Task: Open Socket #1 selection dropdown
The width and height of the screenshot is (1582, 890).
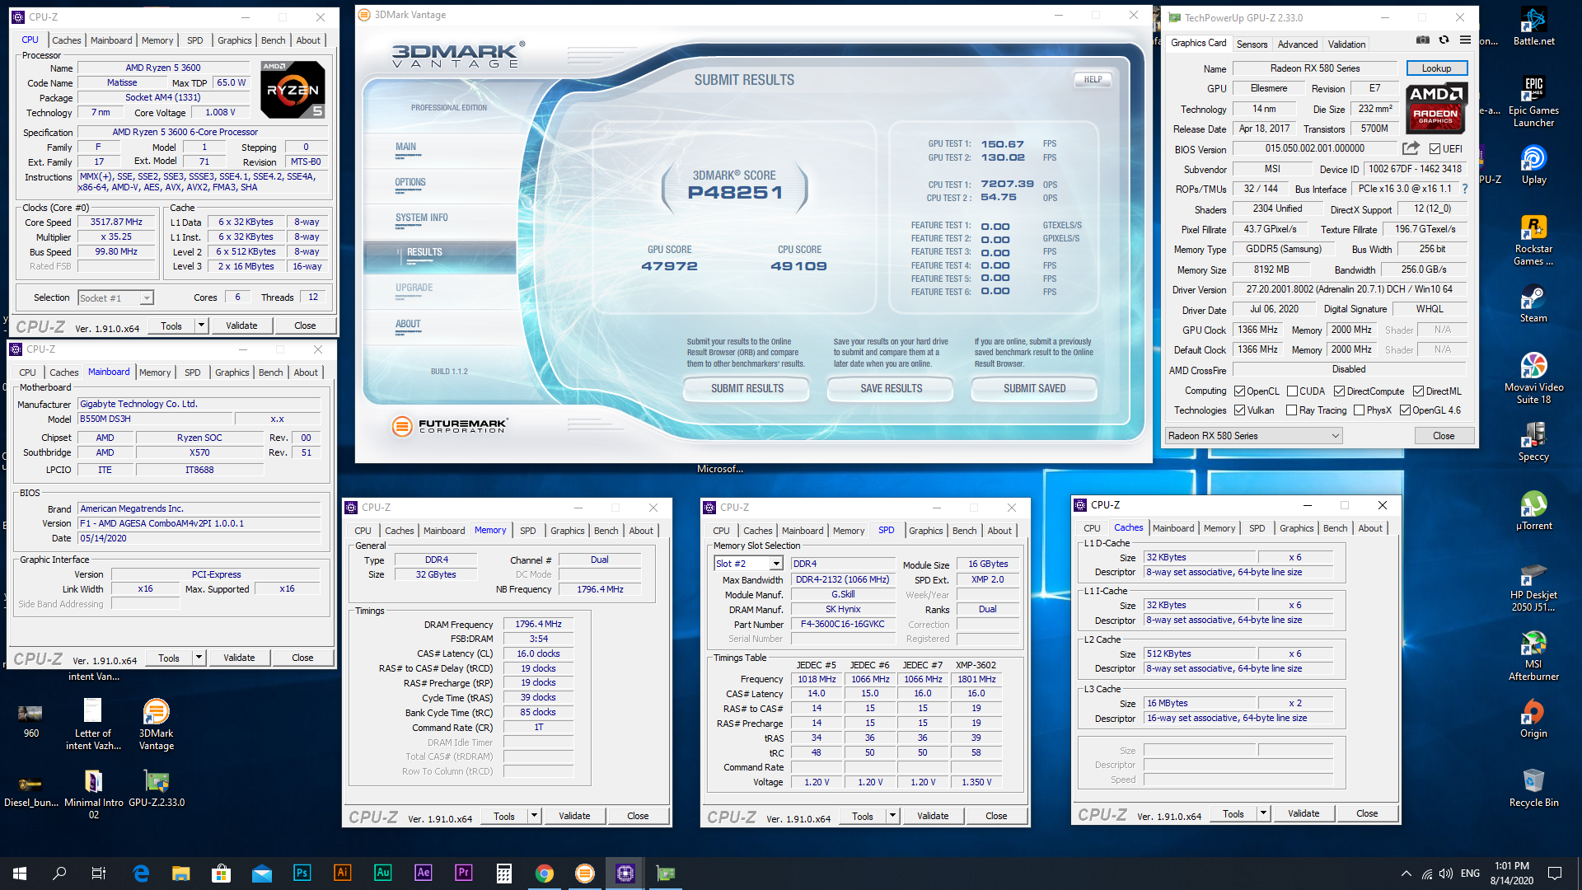Action: click(x=115, y=298)
